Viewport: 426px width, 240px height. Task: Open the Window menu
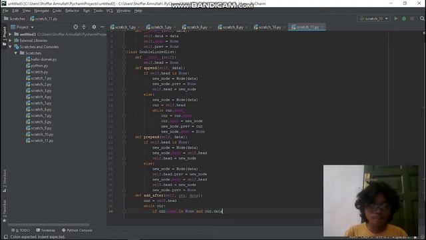coord(123,11)
